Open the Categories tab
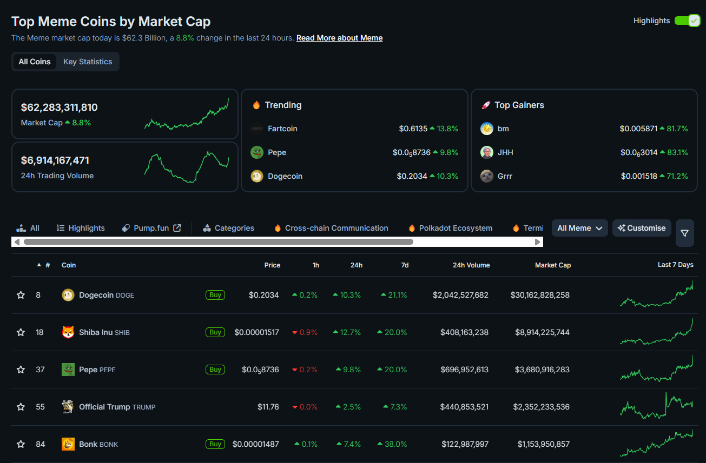The width and height of the screenshot is (706, 463). click(228, 228)
